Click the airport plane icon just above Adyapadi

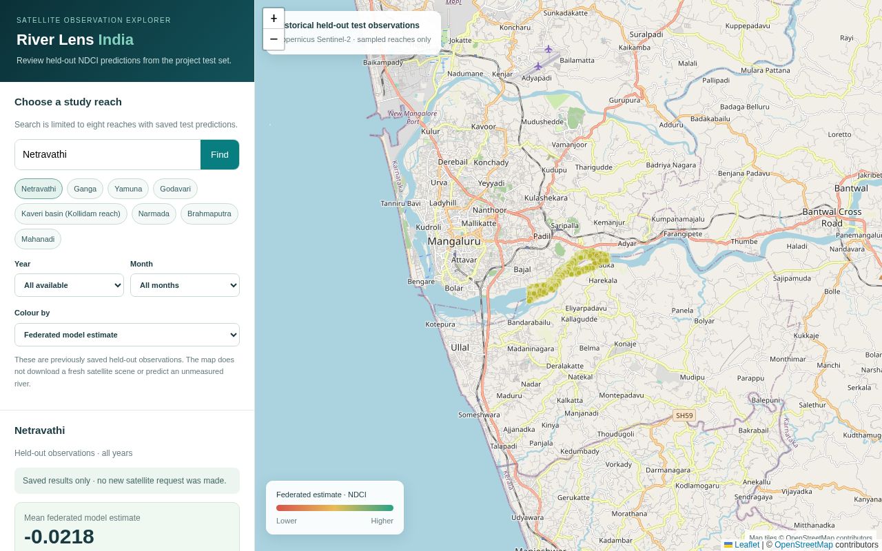point(538,66)
